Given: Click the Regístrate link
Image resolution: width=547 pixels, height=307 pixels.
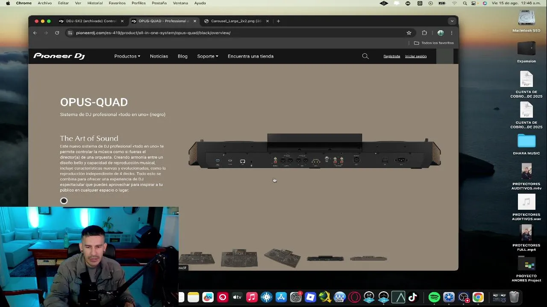Looking at the screenshot, I should [x=392, y=56].
